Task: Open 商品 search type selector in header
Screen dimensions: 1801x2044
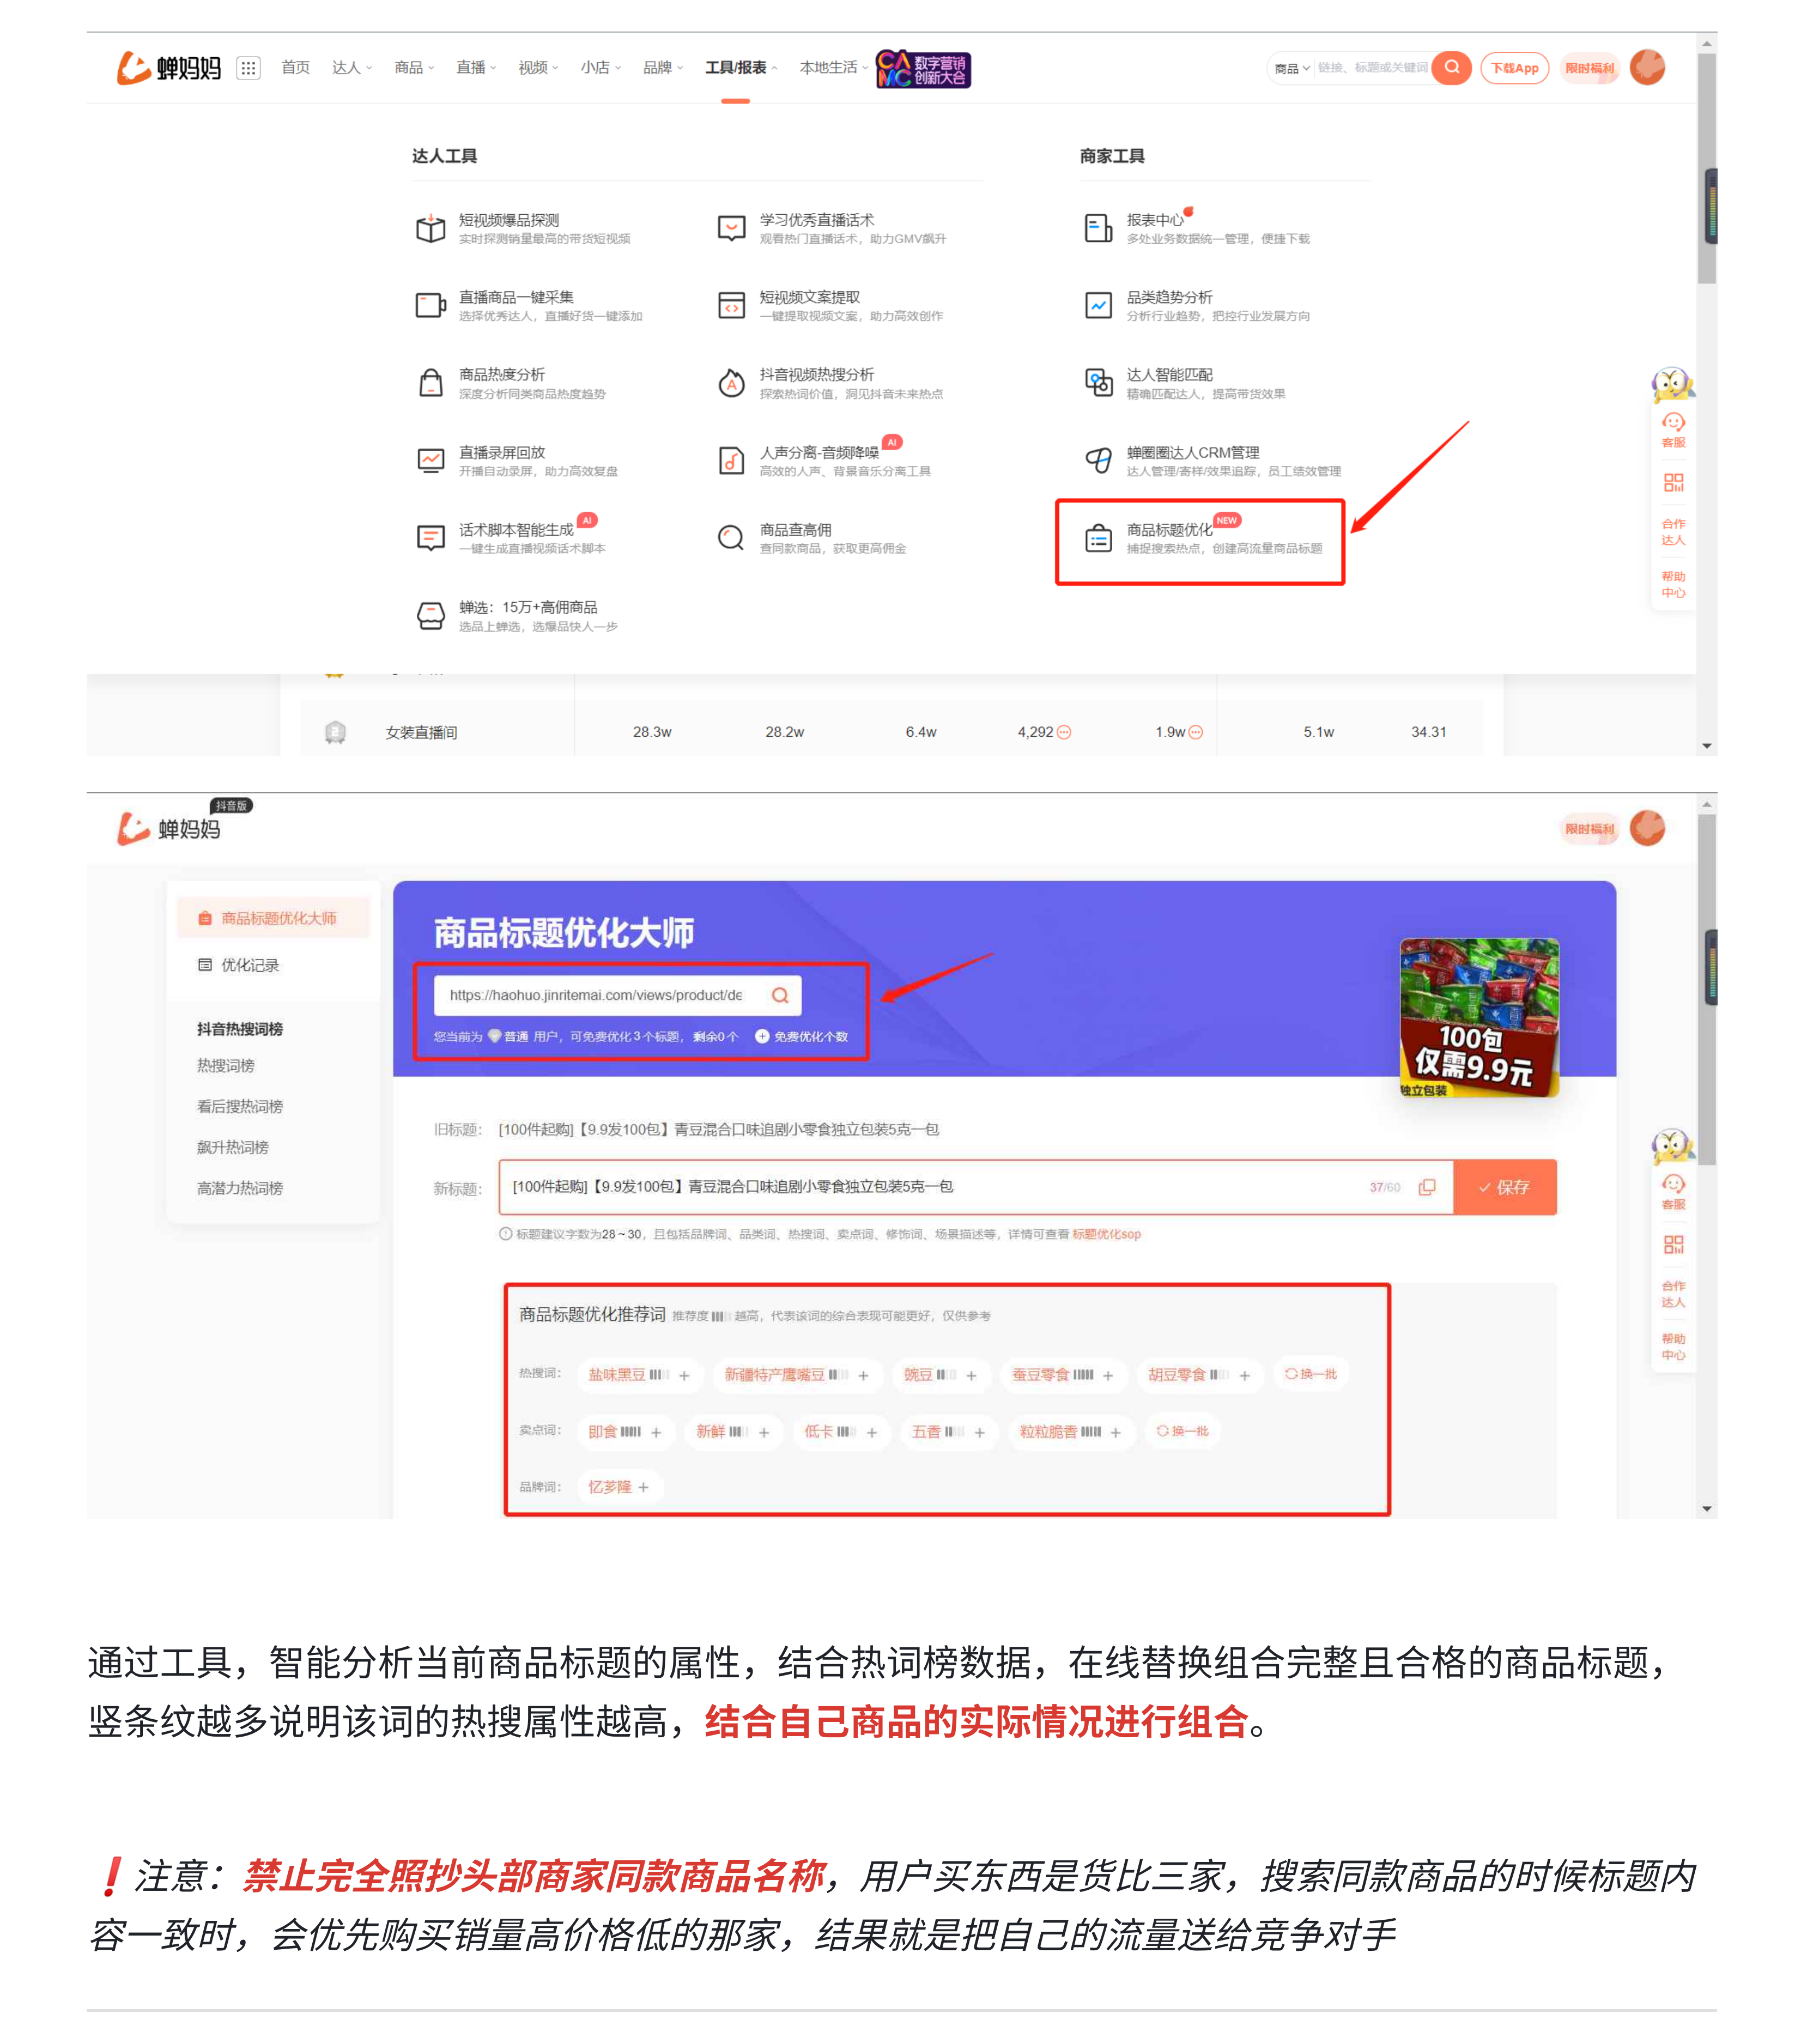Action: click(1292, 69)
